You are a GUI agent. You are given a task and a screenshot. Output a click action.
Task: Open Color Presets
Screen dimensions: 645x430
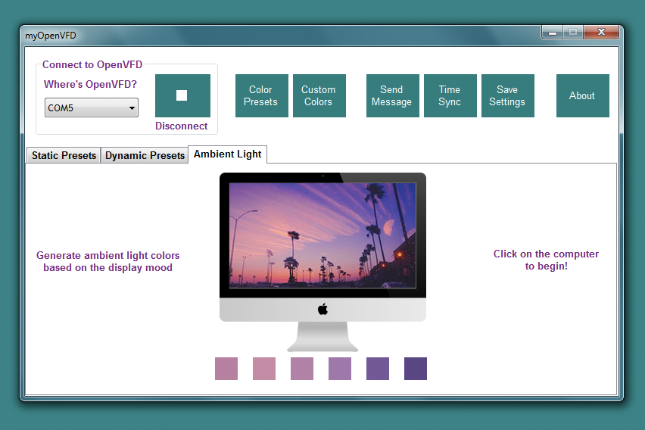[x=262, y=95]
